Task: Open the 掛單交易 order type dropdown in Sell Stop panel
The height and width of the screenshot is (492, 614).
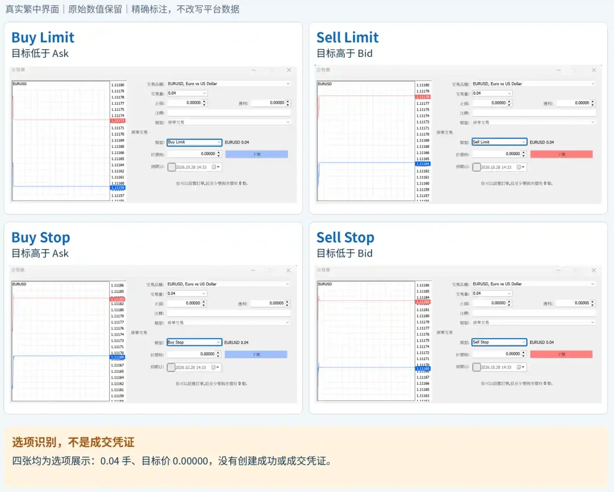Action: [x=534, y=322]
